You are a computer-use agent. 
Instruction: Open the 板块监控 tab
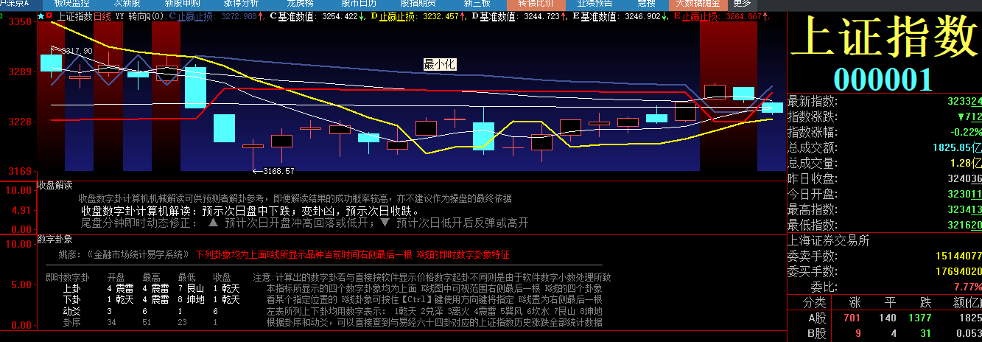coord(71,4)
